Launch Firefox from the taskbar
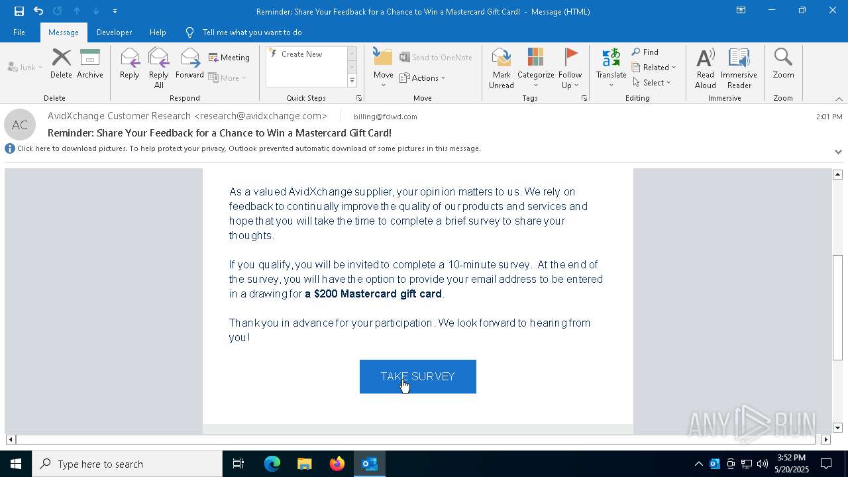The height and width of the screenshot is (477, 848). [337, 464]
